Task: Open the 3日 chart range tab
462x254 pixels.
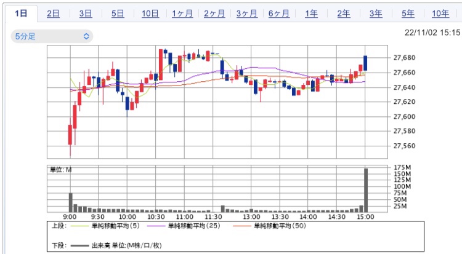Action: [x=85, y=14]
